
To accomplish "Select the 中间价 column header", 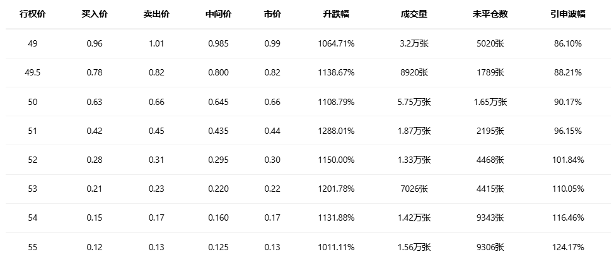I will point(218,14).
